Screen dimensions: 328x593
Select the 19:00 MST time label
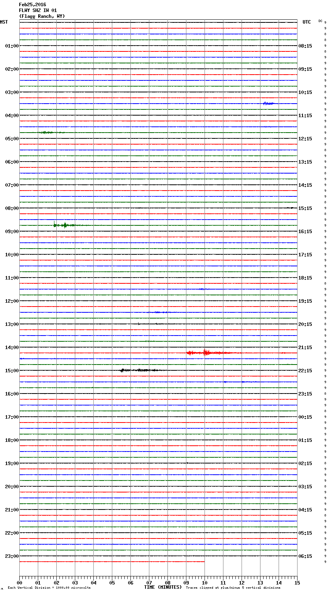point(12,463)
